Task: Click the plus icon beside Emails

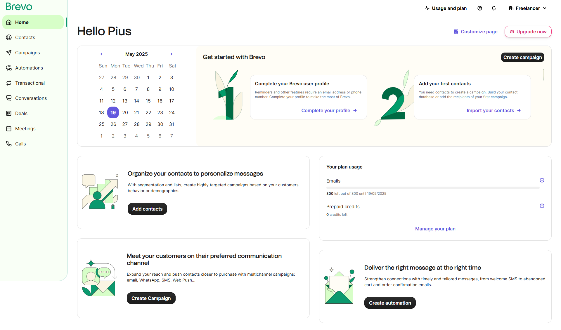Action: [x=542, y=180]
